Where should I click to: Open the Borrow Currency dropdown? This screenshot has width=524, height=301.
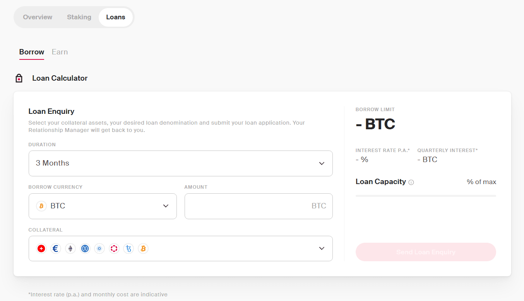click(x=166, y=206)
